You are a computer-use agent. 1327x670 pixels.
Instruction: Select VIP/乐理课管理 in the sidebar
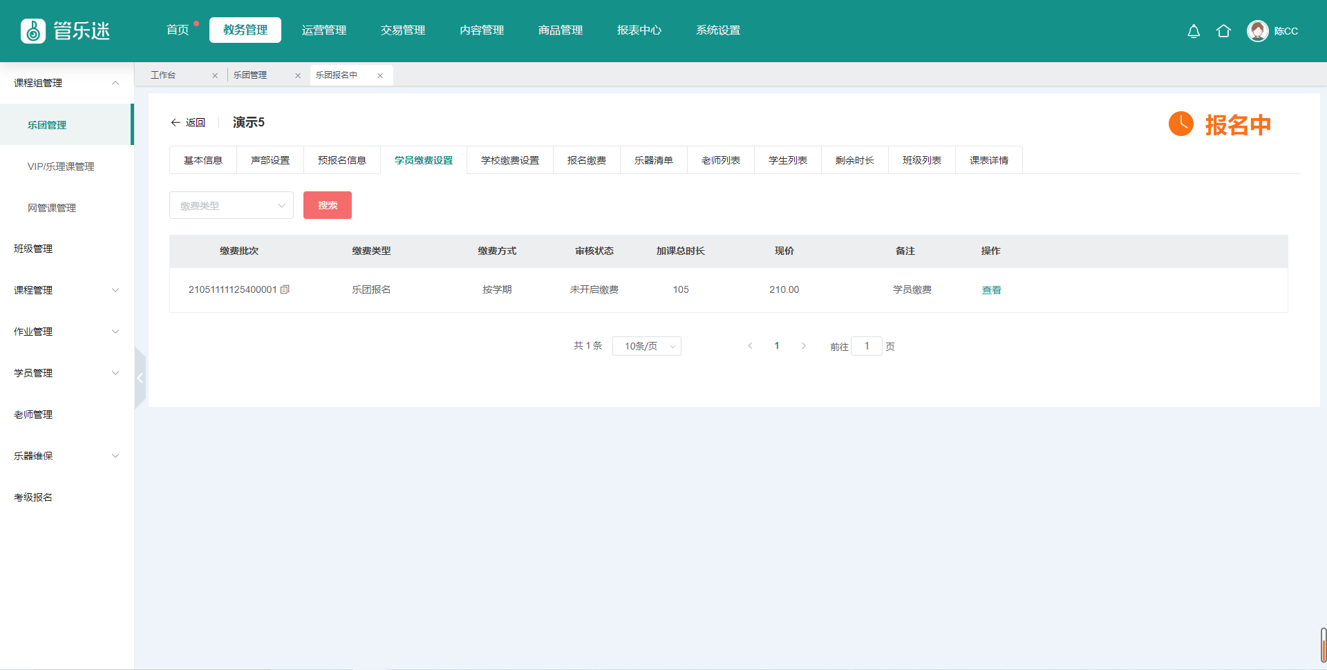coord(61,166)
